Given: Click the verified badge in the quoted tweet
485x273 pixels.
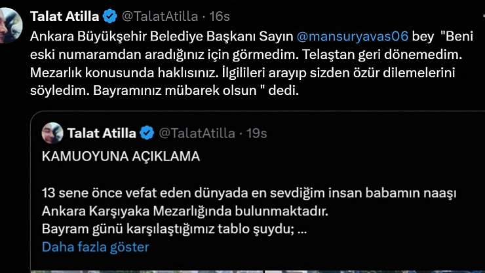Looking at the screenshot, I should tap(147, 133).
